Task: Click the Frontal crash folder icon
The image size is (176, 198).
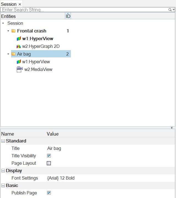Action: [13, 31]
